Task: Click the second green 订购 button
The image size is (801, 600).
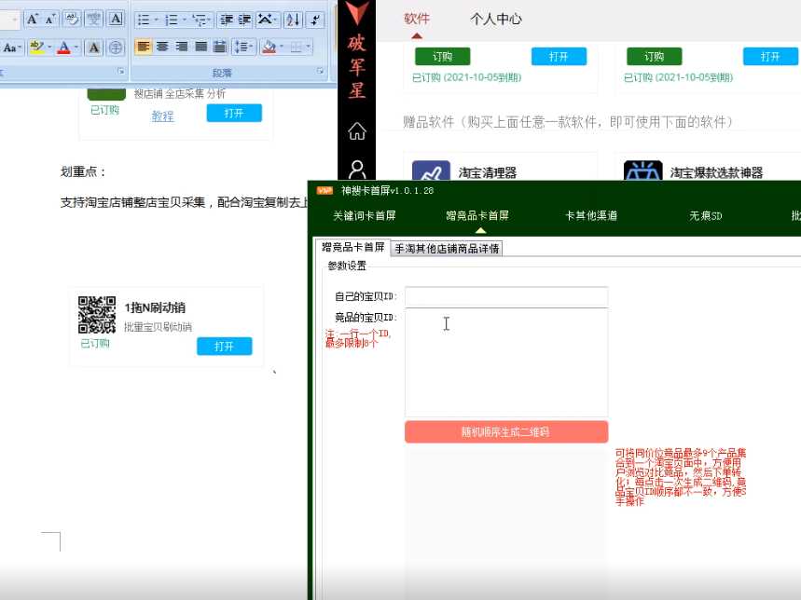Action: point(655,57)
